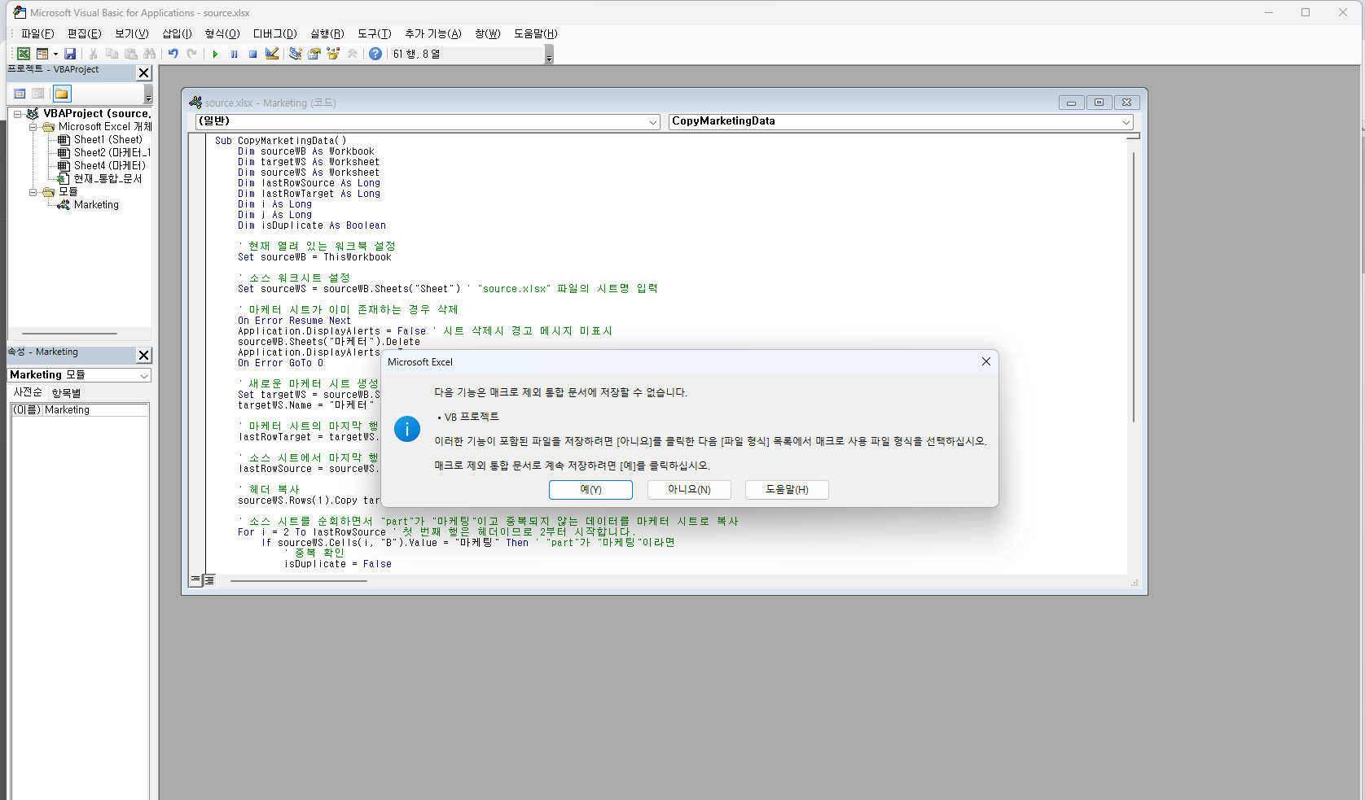Open the 파일(F) menu
The width and height of the screenshot is (1365, 800).
[x=37, y=33]
